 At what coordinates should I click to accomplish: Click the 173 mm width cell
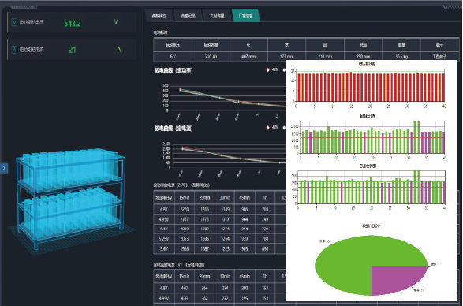pyautogui.click(x=287, y=57)
